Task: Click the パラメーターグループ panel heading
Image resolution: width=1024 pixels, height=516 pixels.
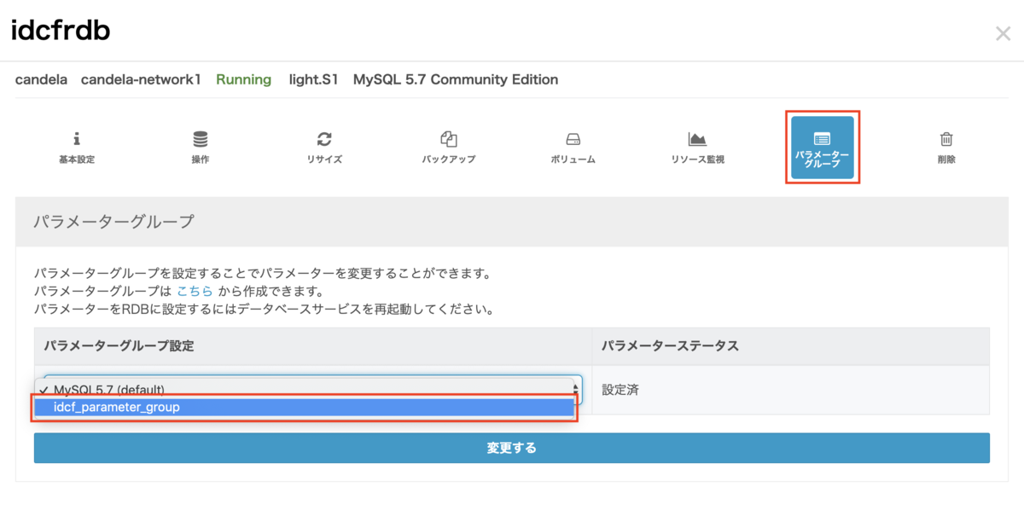Action: pyautogui.click(x=114, y=222)
